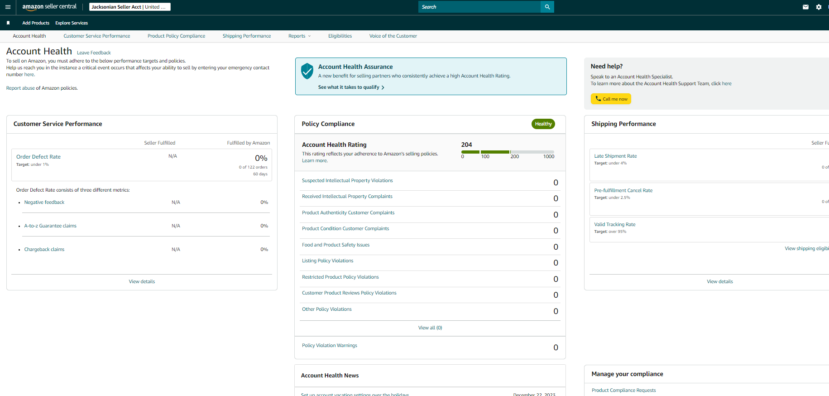Click the Report abuse link
The height and width of the screenshot is (396, 829).
(20, 88)
